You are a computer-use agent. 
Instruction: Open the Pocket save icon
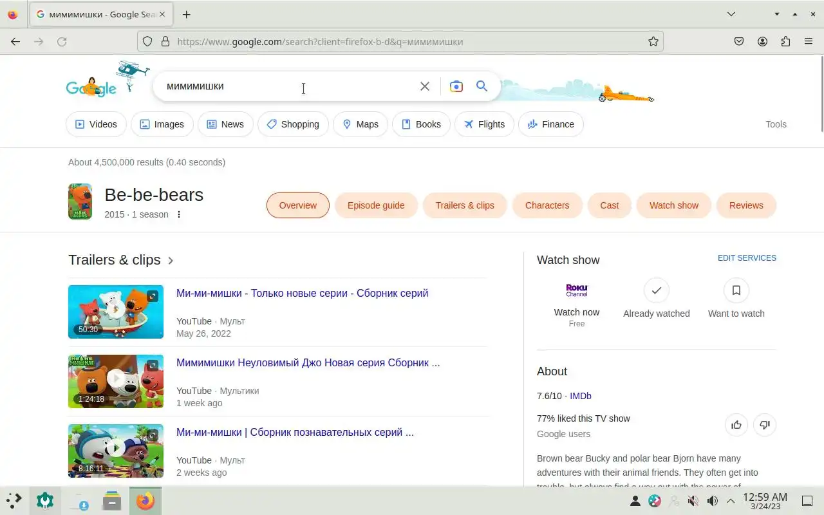(x=739, y=41)
